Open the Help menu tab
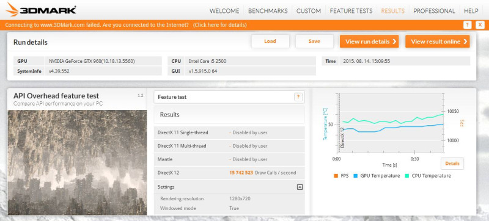 point(471,11)
